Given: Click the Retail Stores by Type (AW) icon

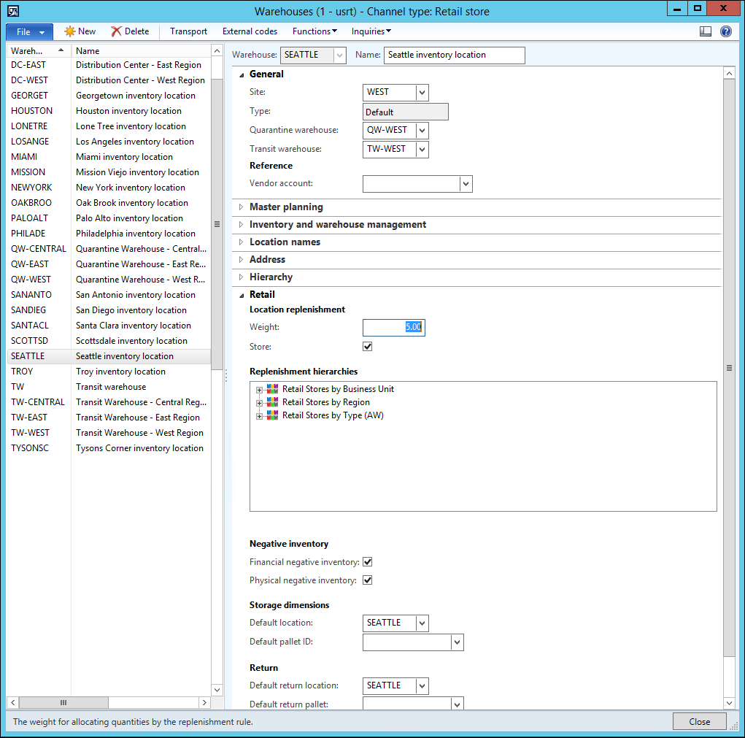Looking at the screenshot, I should click(x=273, y=415).
